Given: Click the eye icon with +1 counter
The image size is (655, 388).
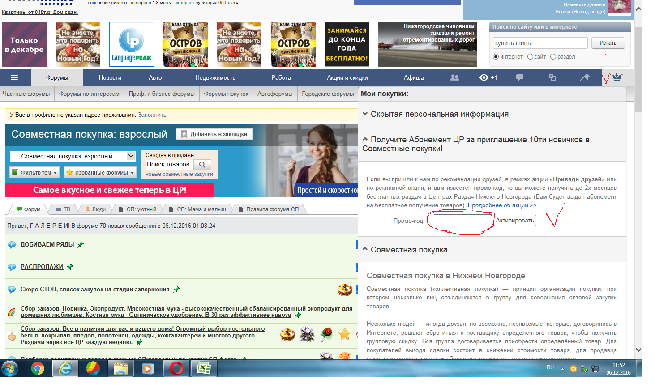Looking at the screenshot, I should pyautogui.click(x=488, y=78).
